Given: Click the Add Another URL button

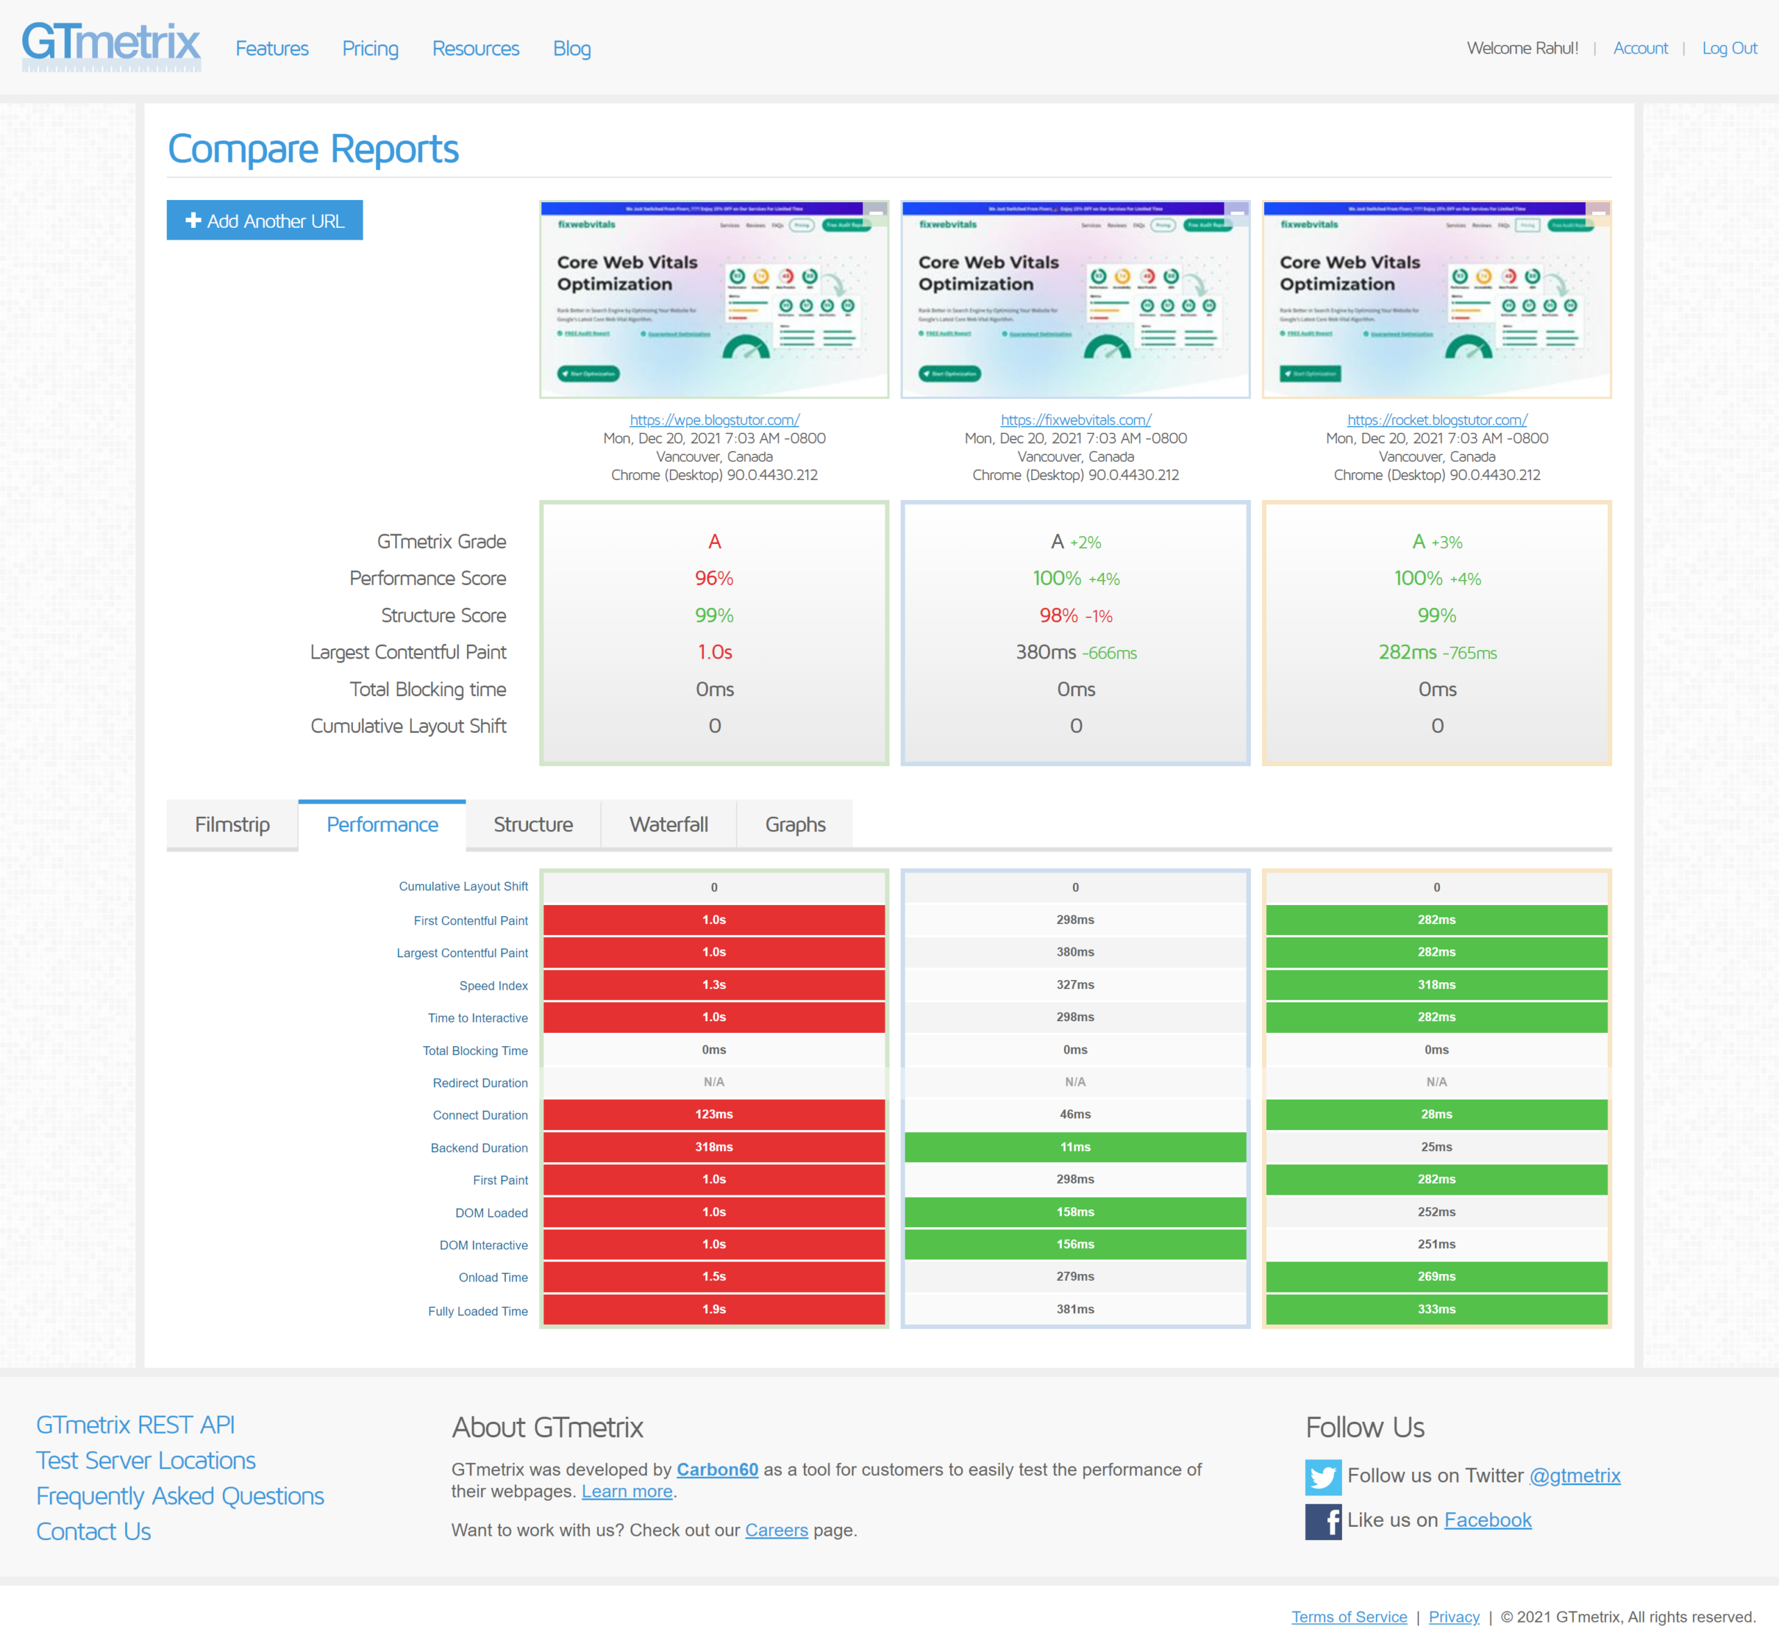Looking at the screenshot, I should [x=265, y=220].
